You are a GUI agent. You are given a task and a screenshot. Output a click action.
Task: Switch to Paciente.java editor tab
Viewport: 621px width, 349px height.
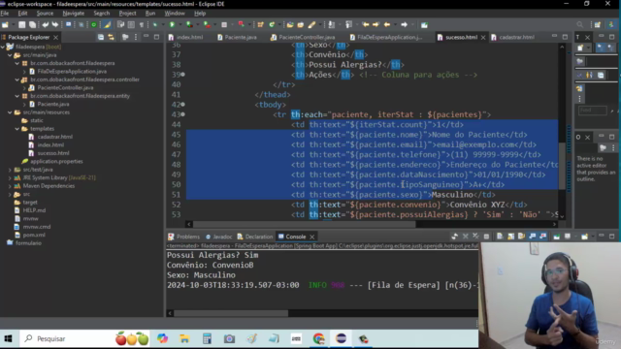click(237, 37)
